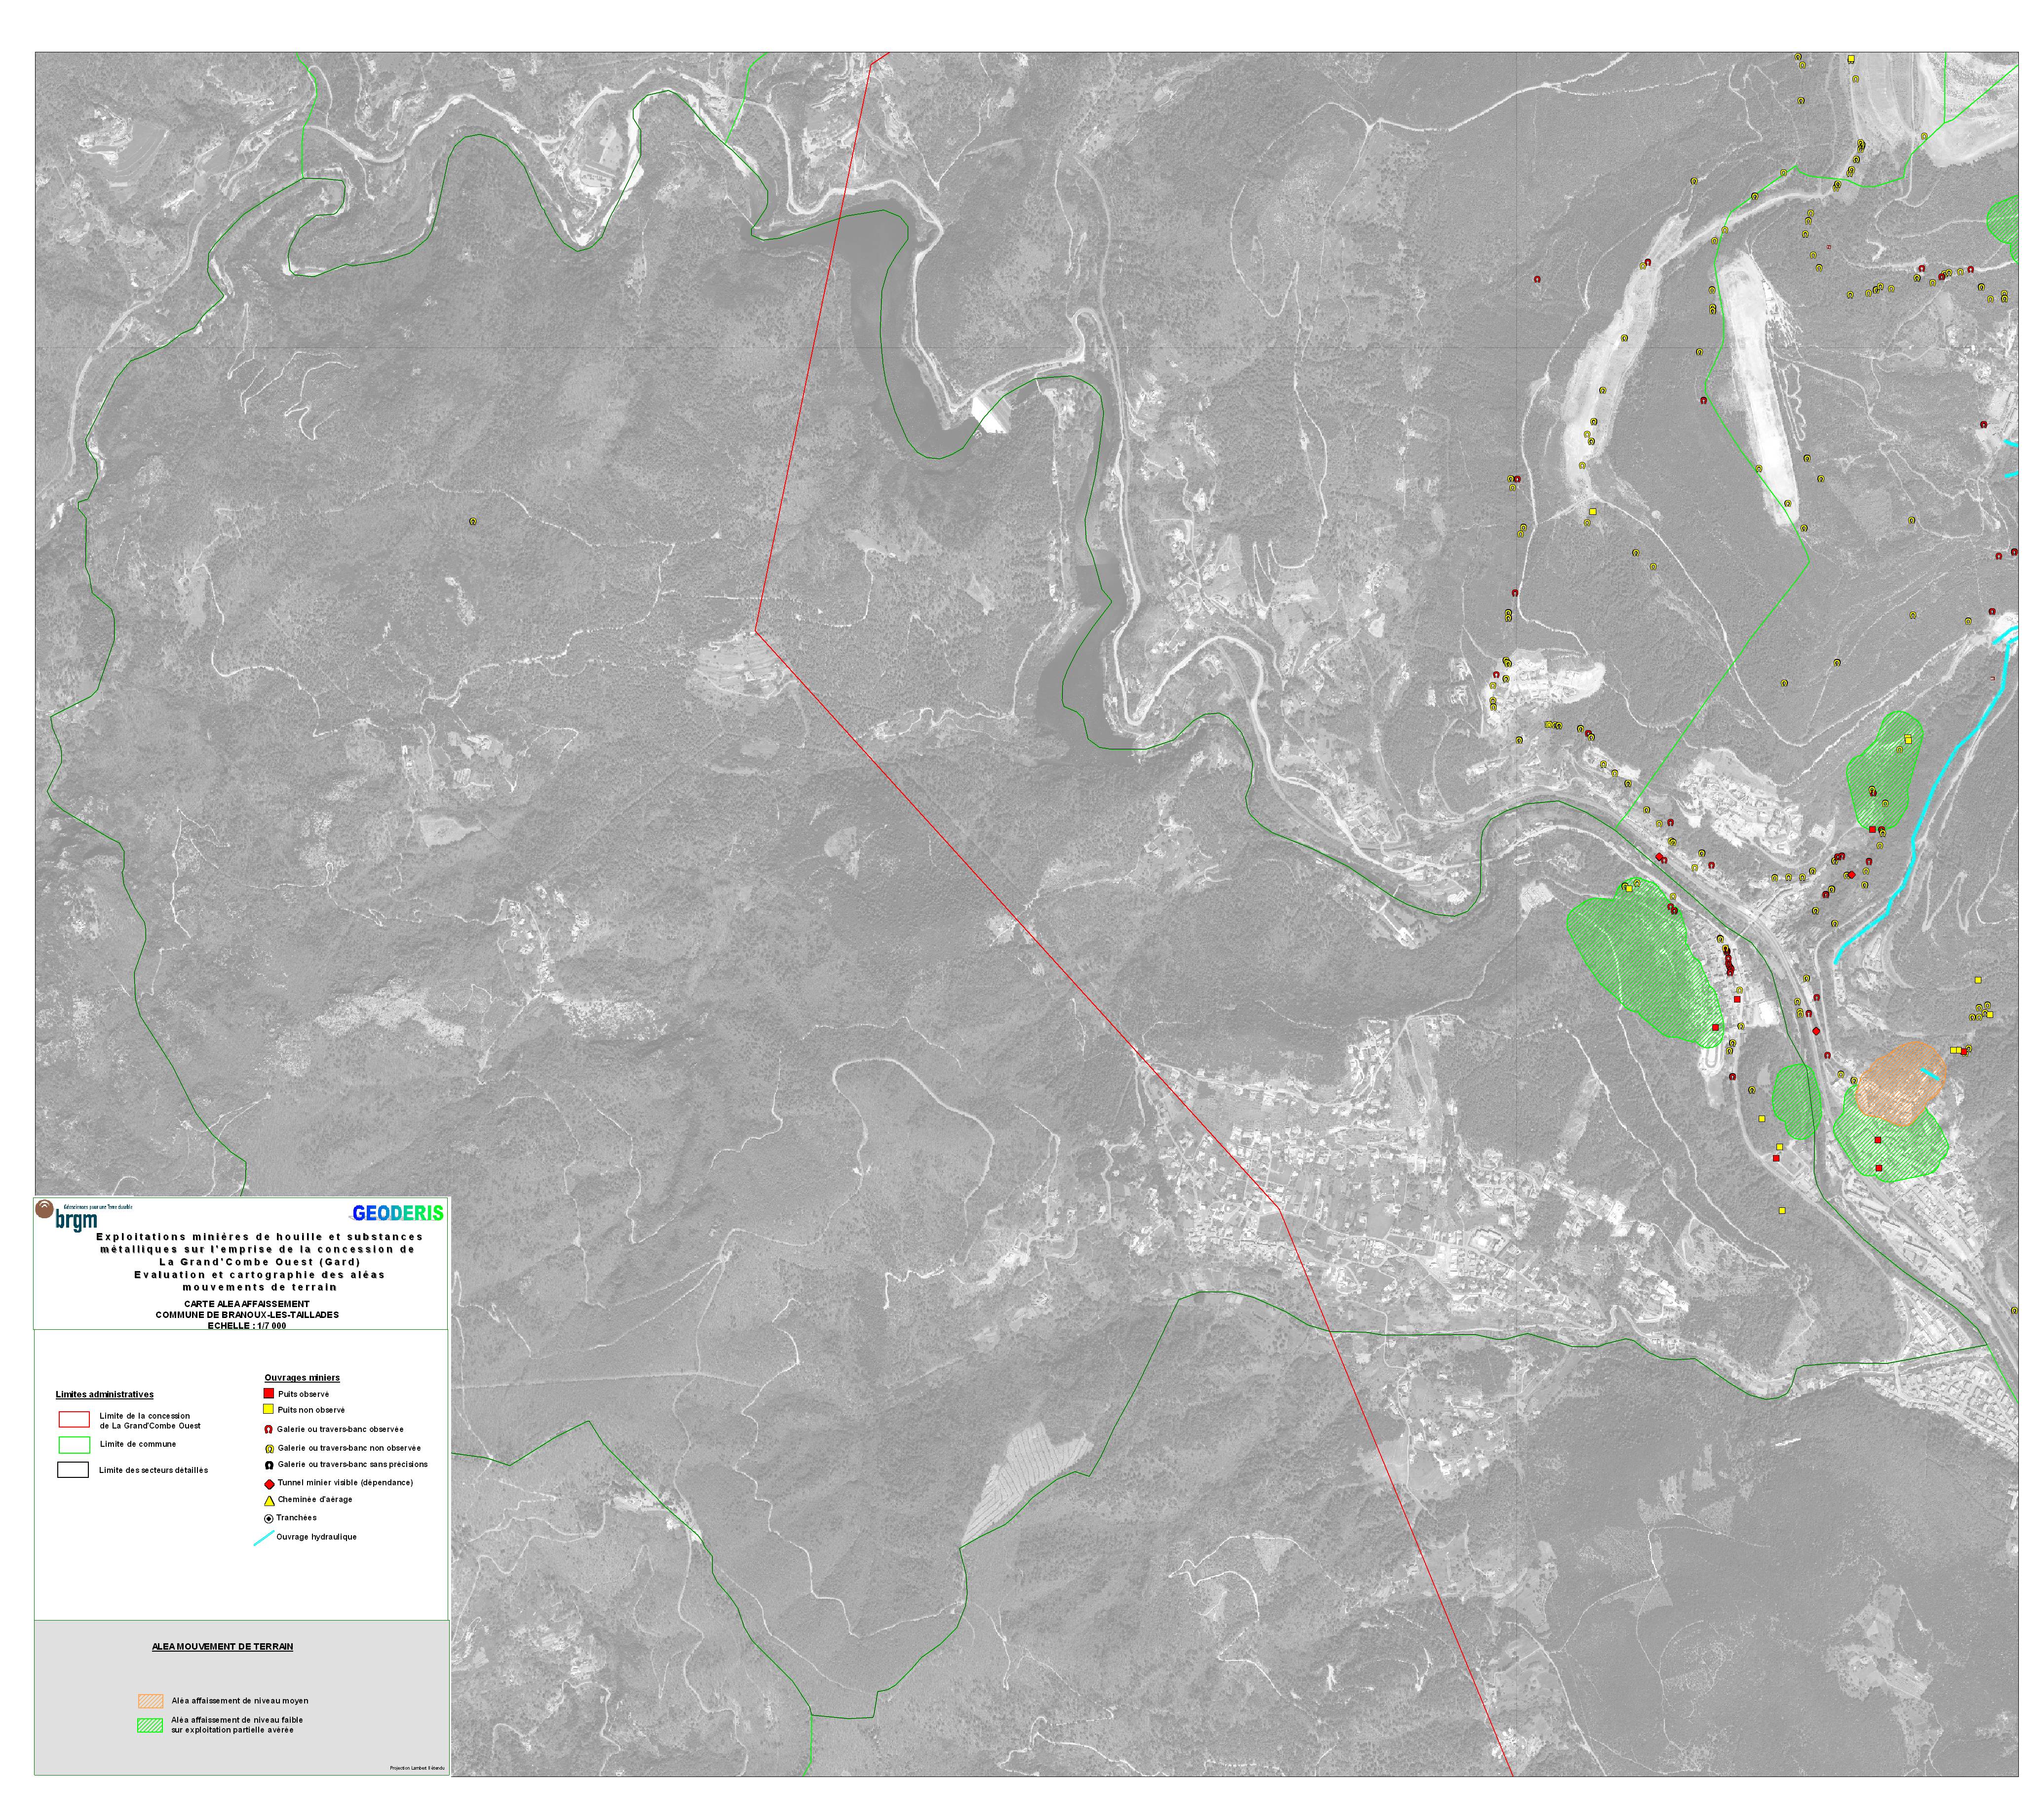Click the red concession limit legend box
The height and width of the screenshot is (1817, 2044).
[x=74, y=1419]
